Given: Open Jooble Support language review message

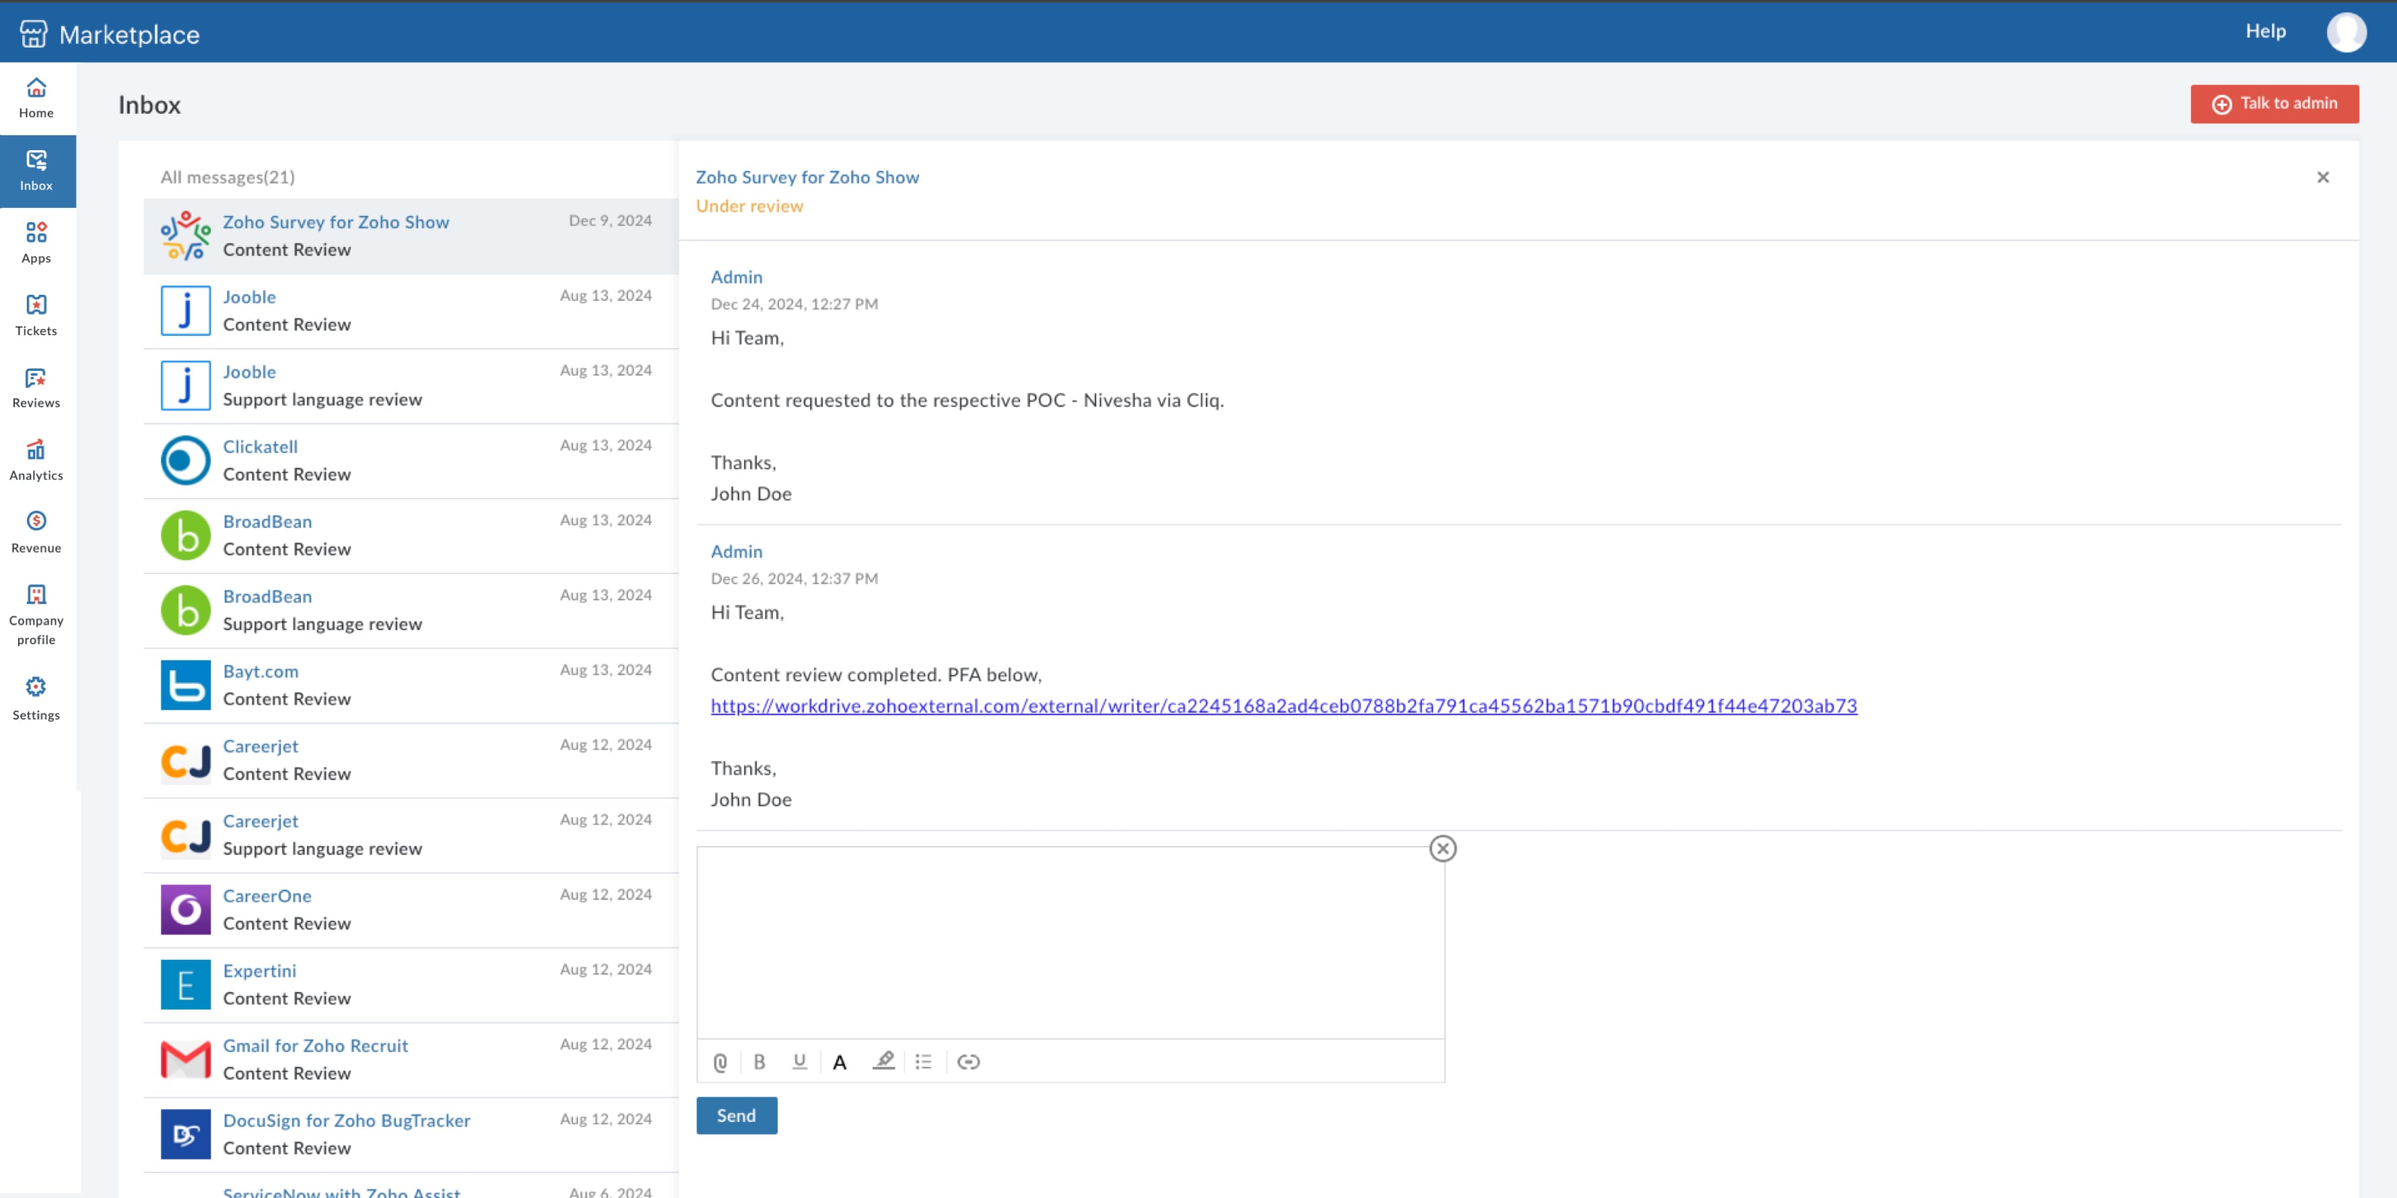Looking at the screenshot, I should click(410, 386).
